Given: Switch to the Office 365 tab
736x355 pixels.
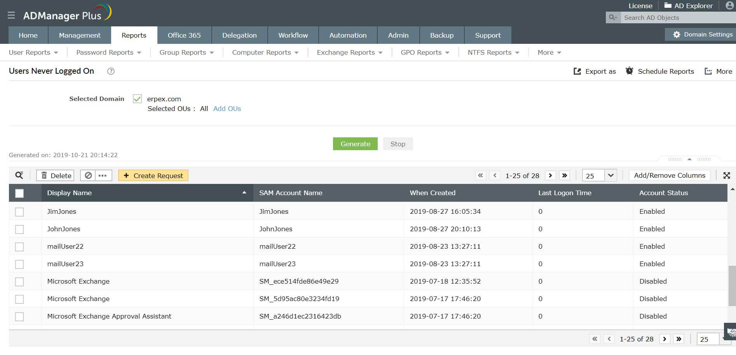Looking at the screenshot, I should click(184, 35).
